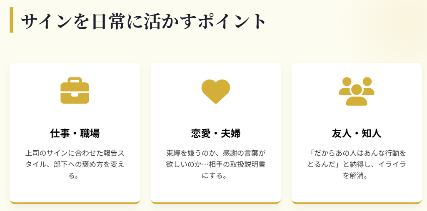The height and width of the screenshot is (211, 427).
Task: Click the gold bottom border of the 仕事・職場 card
Action: point(75,203)
